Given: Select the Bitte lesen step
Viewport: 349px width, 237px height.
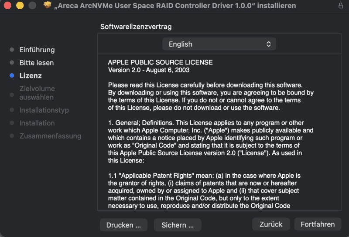Looking at the screenshot, I should pyautogui.click(x=37, y=63).
